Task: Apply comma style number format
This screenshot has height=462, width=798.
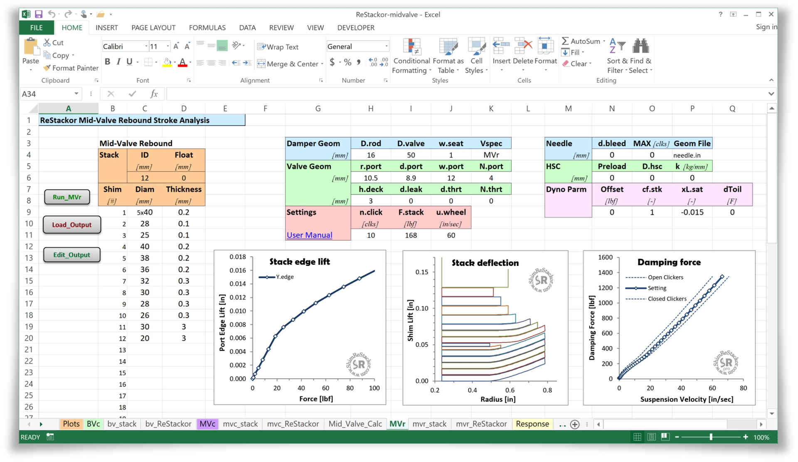Action: [x=359, y=62]
